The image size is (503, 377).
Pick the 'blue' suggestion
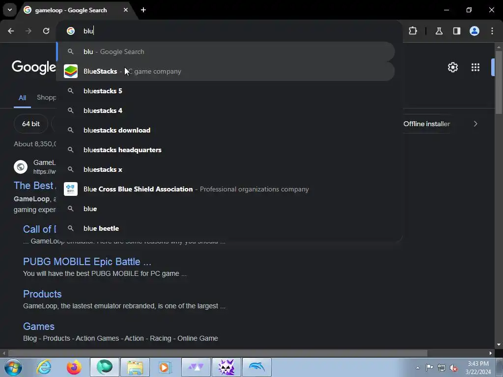[x=225, y=209]
